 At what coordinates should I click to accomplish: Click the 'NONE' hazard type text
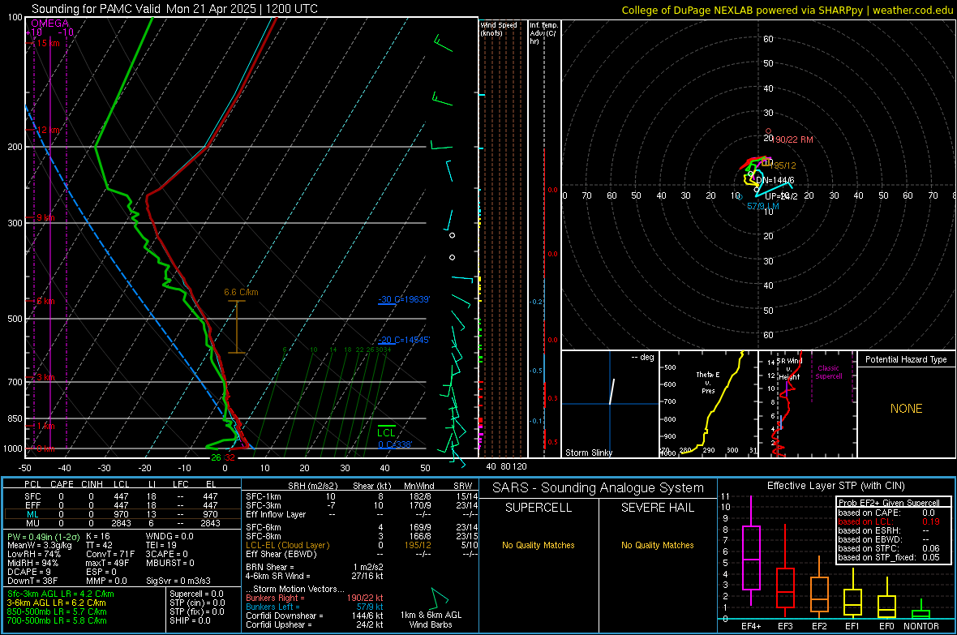(907, 409)
